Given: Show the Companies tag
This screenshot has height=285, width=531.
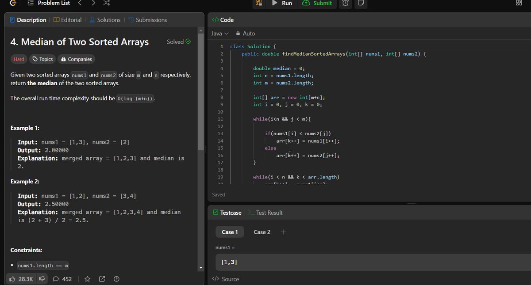Looking at the screenshot, I should click(x=77, y=59).
